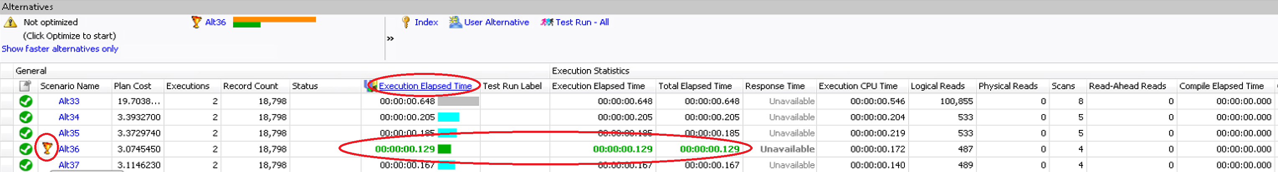Click the green check icon for Alt33

click(26, 101)
